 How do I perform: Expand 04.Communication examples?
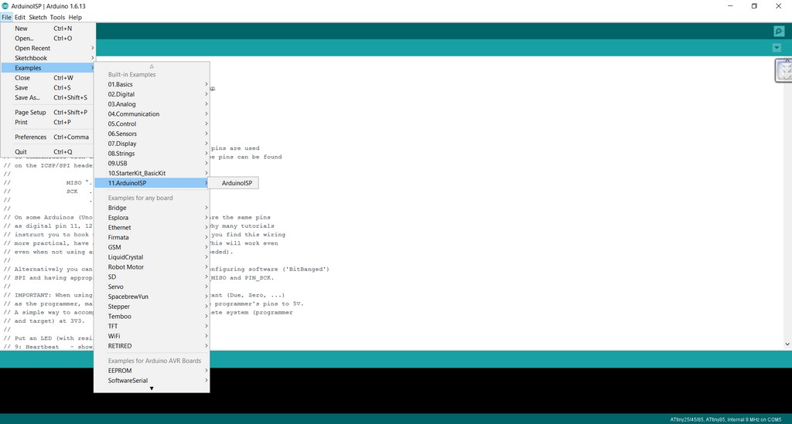152,114
